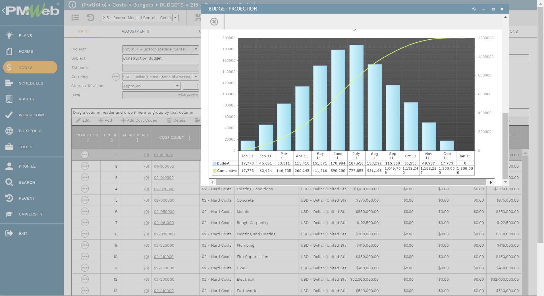The height and width of the screenshot is (296, 544).
Task: Click the main page vertical scrollbar
Action: pos(540,125)
